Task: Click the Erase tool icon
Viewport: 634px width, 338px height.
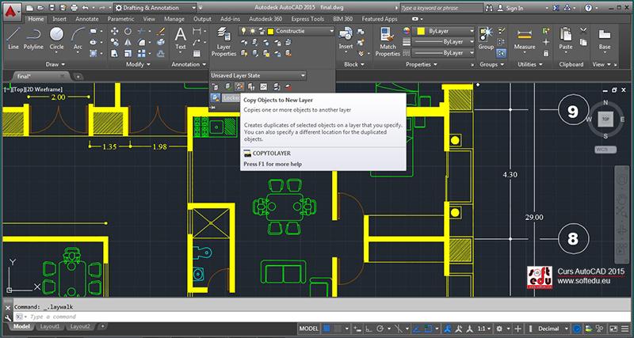Action: [161, 31]
